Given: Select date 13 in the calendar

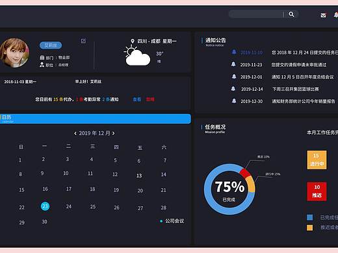Looking at the screenshot, I should [x=139, y=176].
